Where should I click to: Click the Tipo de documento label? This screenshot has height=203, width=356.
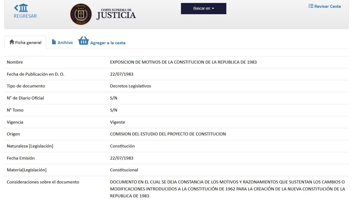pos(26,86)
